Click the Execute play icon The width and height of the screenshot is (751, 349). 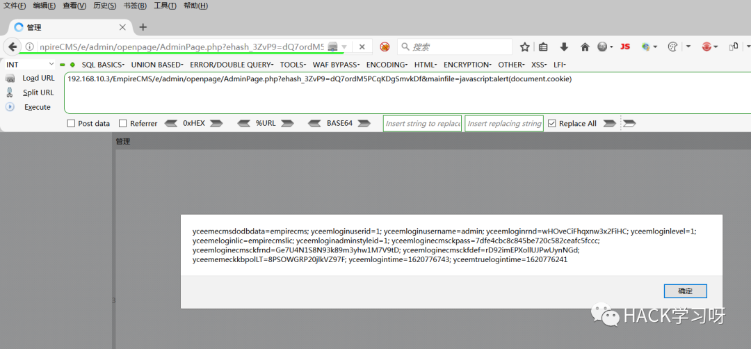pos(10,107)
